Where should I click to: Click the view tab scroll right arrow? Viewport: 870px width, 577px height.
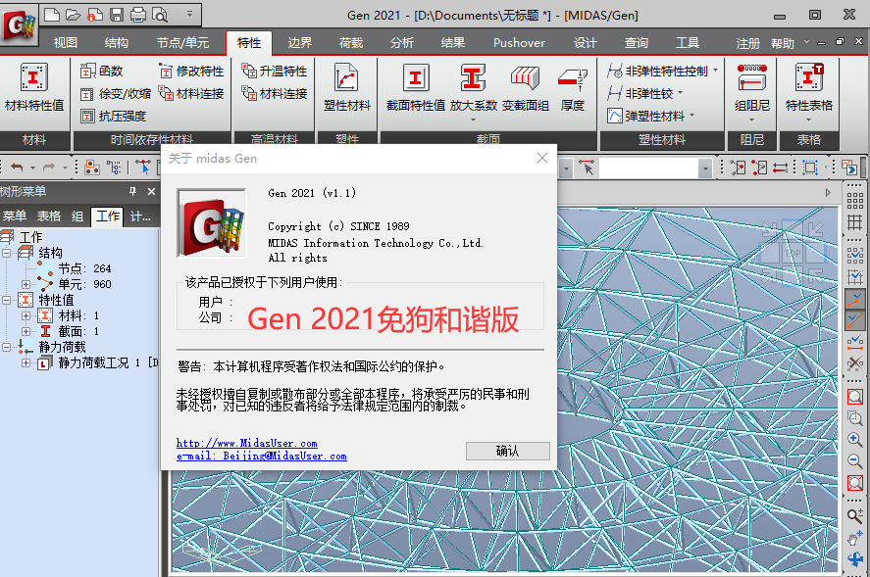(x=828, y=192)
